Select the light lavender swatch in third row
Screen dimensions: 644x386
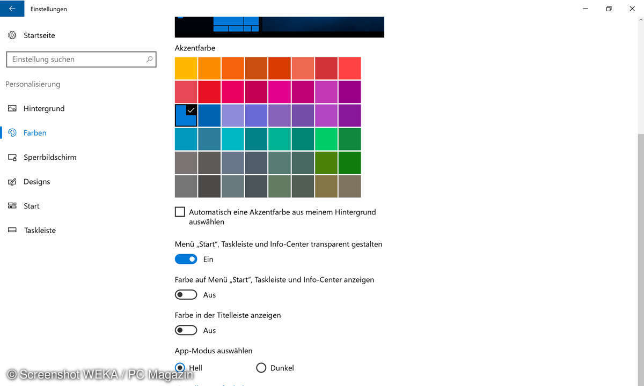tap(233, 115)
